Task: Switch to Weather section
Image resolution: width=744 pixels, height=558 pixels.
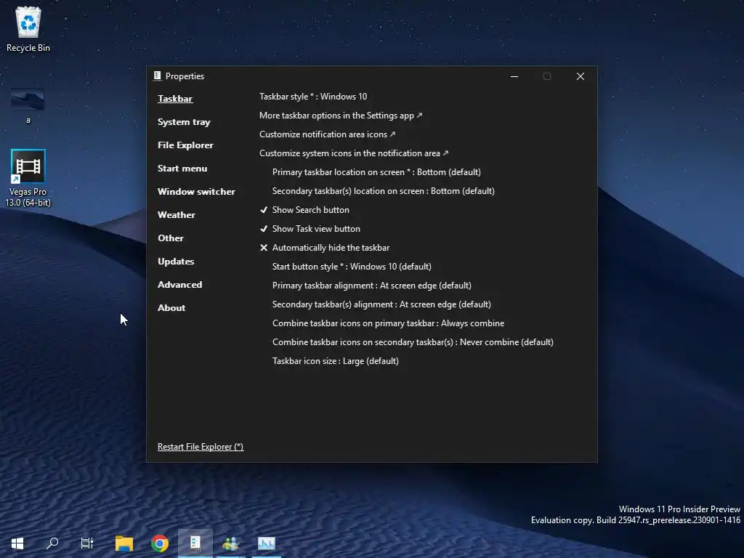Action: coord(177,215)
